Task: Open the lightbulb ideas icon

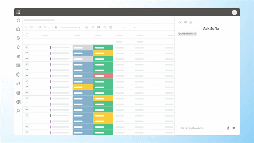Action: point(18,47)
